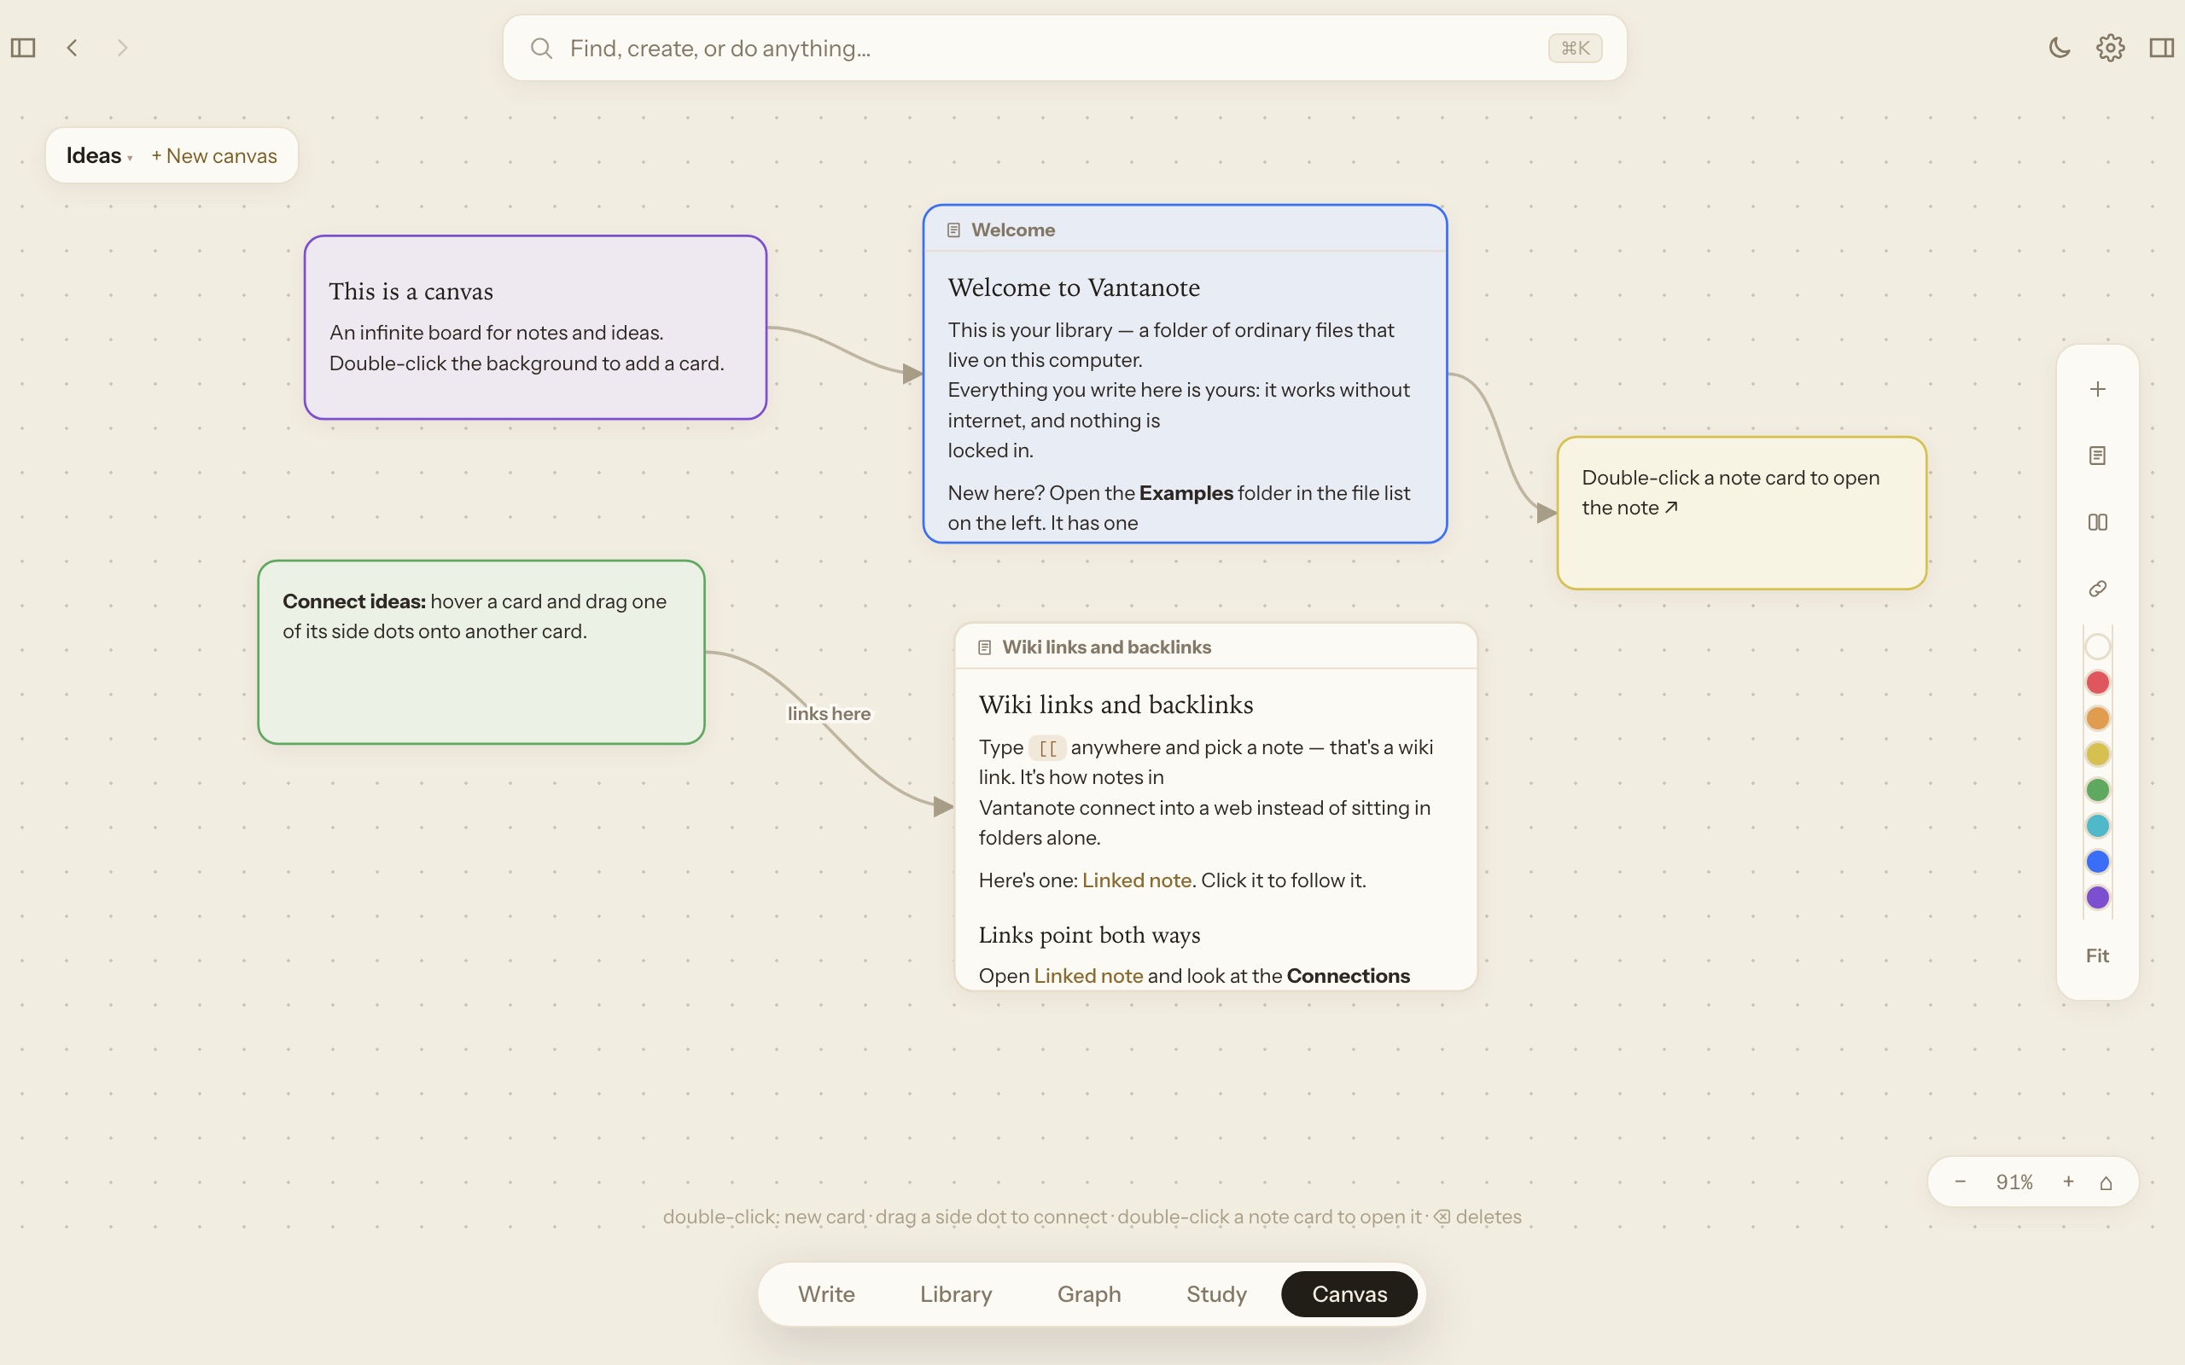Switch to the Library tab
The width and height of the screenshot is (2185, 1365).
tap(956, 1293)
